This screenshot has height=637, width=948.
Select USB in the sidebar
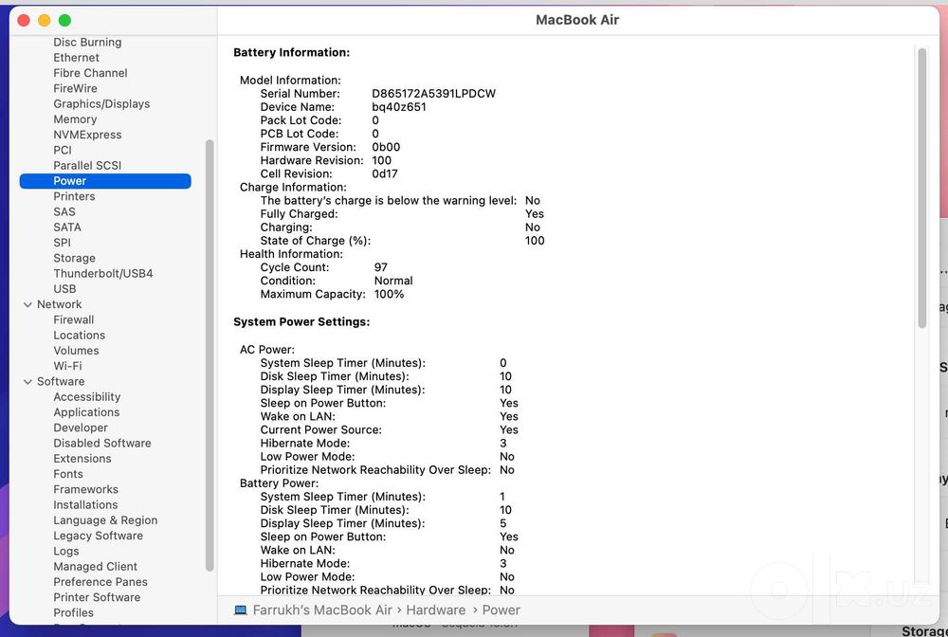(x=64, y=289)
